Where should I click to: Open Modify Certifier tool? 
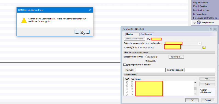click(x=201, y=6)
